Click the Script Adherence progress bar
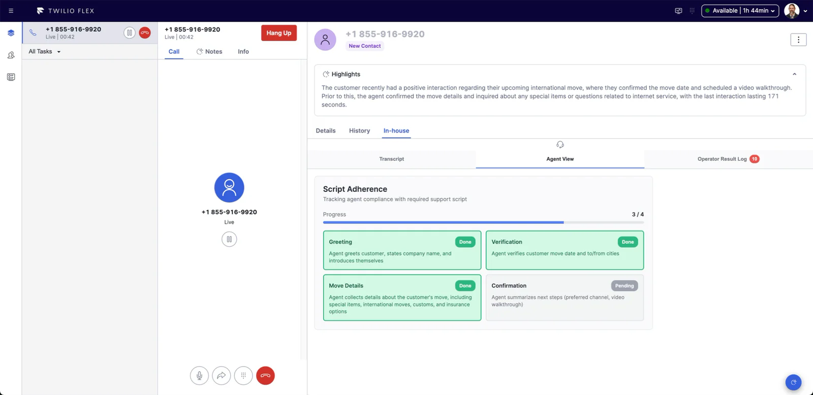Image resolution: width=813 pixels, height=395 pixels. (483, 222)
